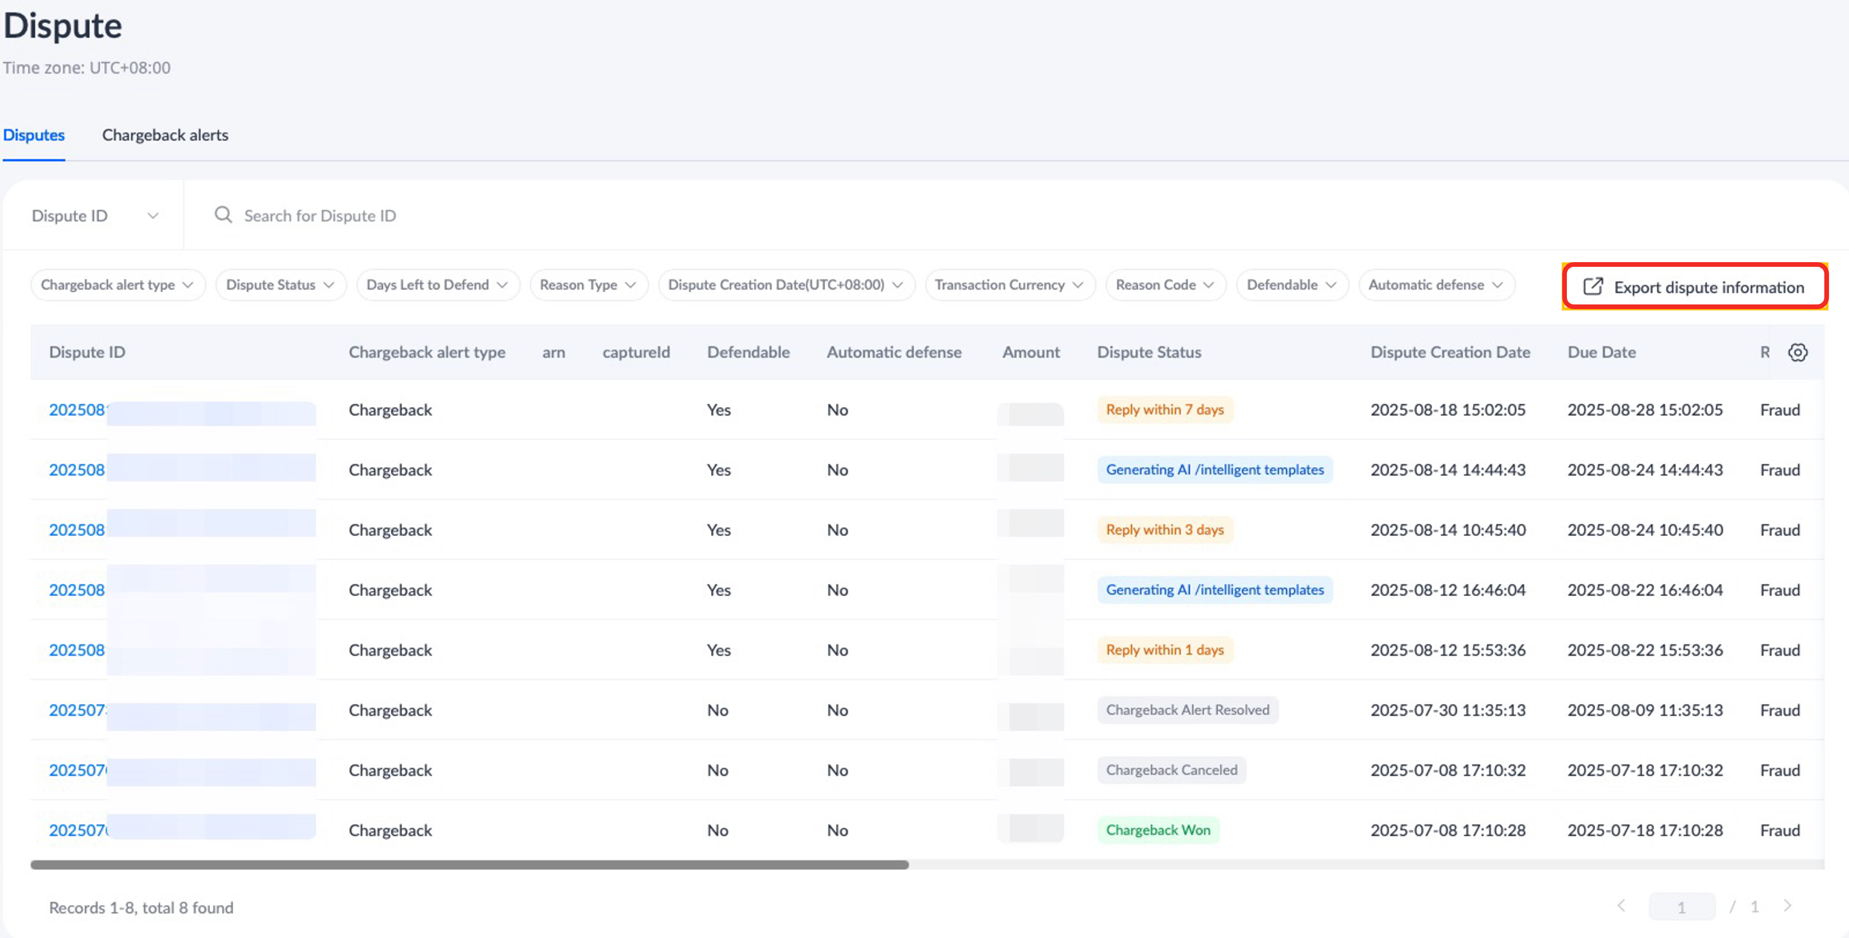The height and width of the screenshot is (938, 1849).
Task: Select the Disputes tab
Action: pyautogui.click(x=34, y=135)
